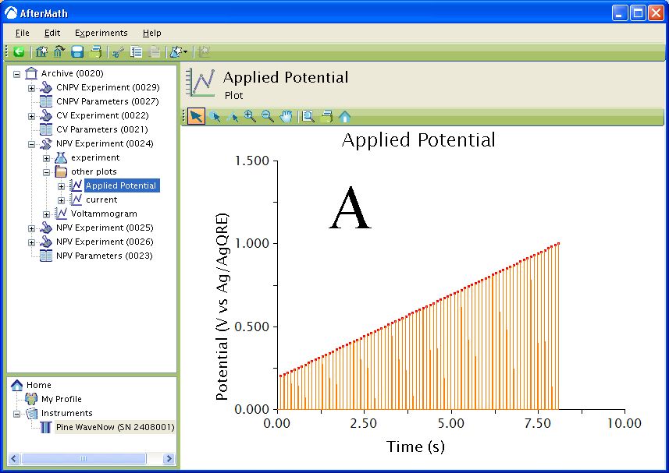Collapse the NPV Experiment (0024) node
The width and height of the screenshot is (669, 473).
(31, 144)
